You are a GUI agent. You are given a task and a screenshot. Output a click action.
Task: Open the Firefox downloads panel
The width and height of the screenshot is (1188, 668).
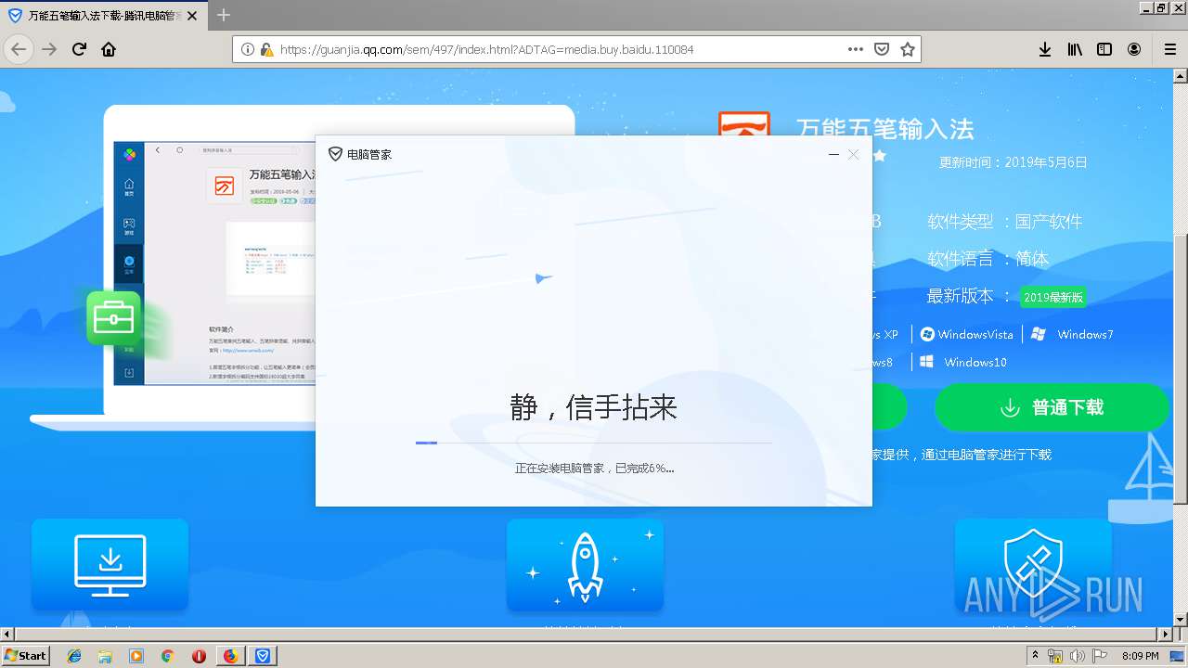(x=1045, y=49)
